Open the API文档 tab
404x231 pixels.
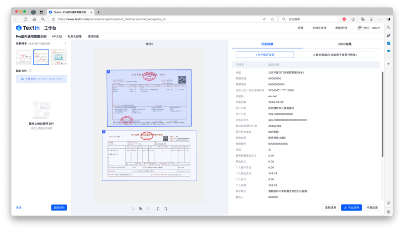point(57,37)
